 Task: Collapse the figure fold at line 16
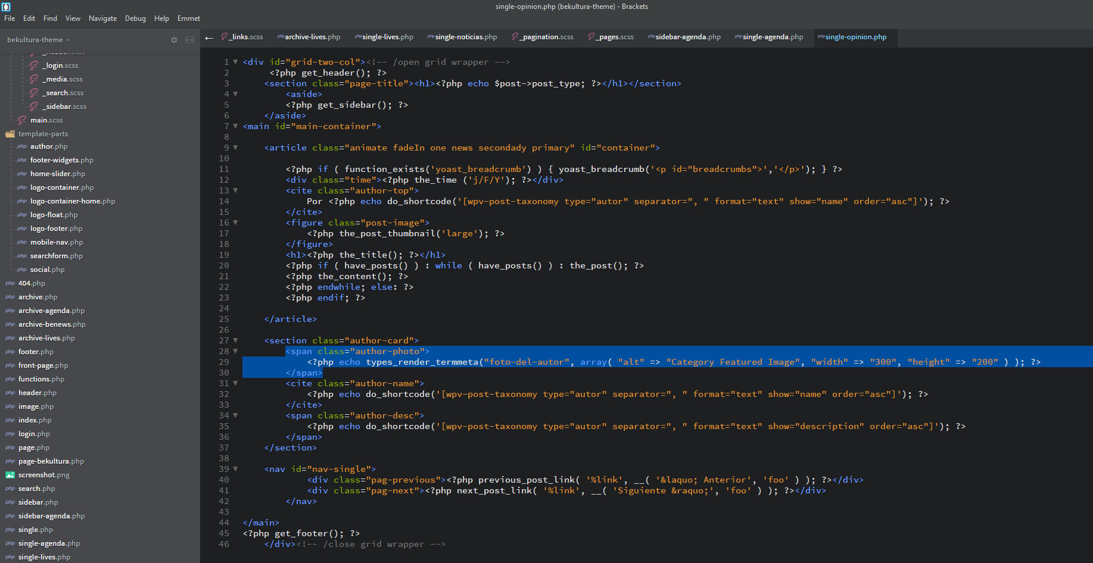235,223
